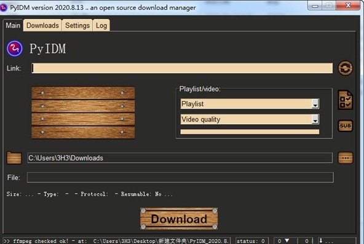Image resolution: width=364 pixels, height=244 pixels.
Task: Switch to the Main tab
Action: coord(13,25)
